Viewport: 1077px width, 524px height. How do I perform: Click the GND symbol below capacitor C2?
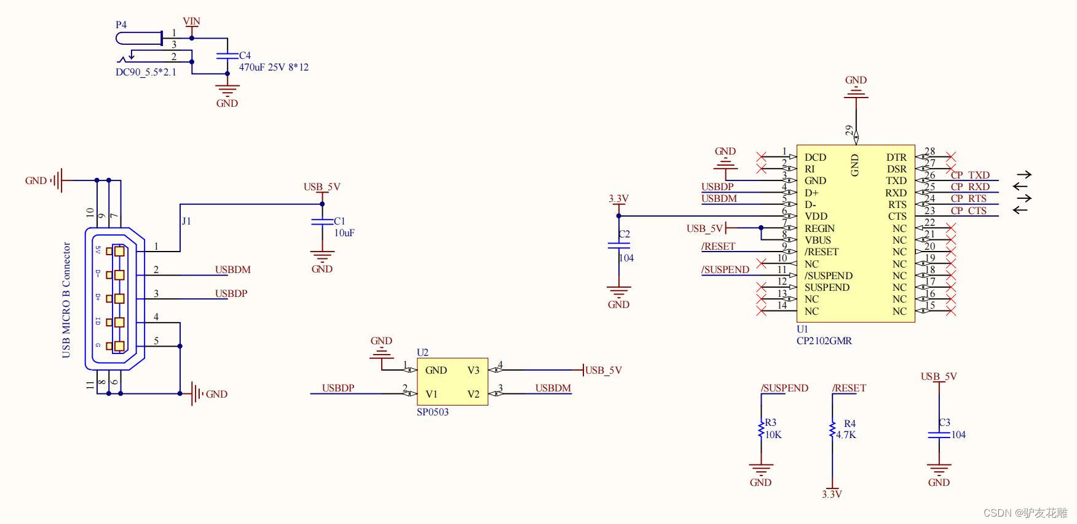point(618,297)
